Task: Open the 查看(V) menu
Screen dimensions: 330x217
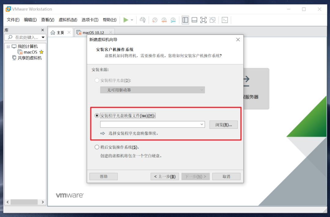Action: click(x=48, y=20)
